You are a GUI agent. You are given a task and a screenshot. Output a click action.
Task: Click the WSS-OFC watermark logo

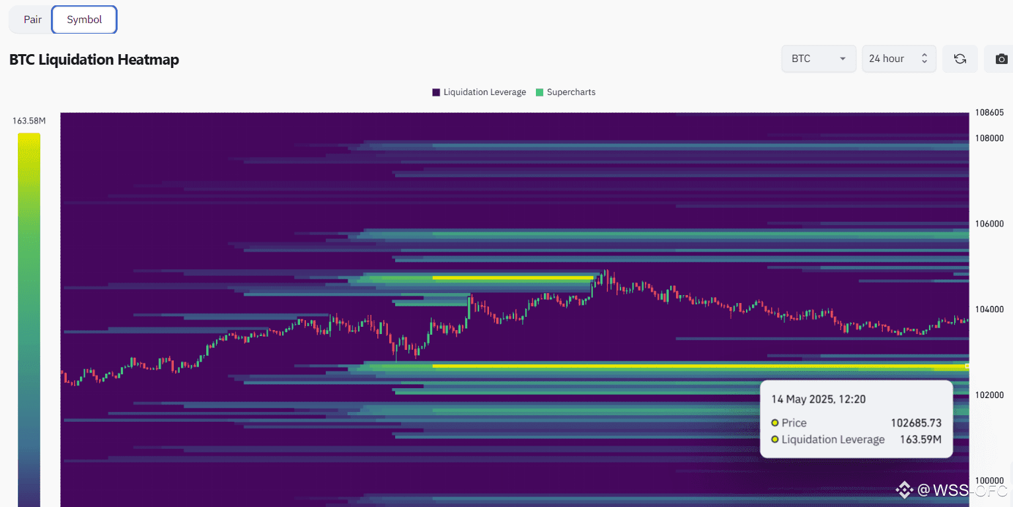[905, 490]
